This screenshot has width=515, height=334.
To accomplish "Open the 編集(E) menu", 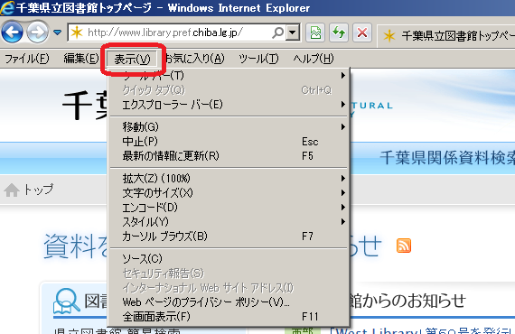I will coord(81,59).
